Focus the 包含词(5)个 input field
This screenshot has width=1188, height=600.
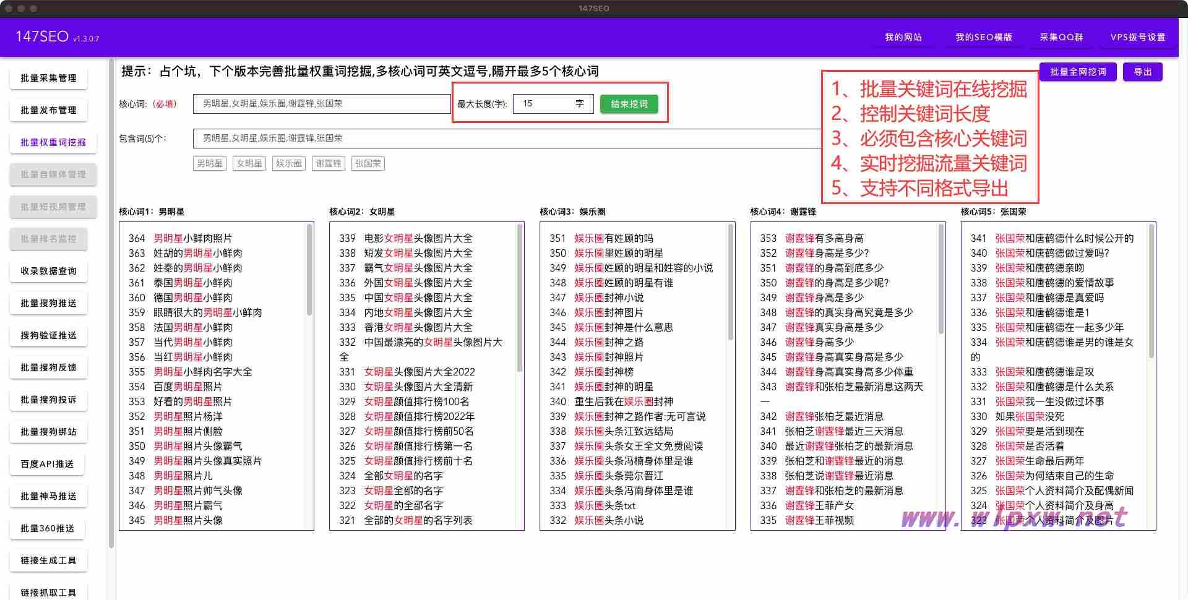(x=507, y=139)
